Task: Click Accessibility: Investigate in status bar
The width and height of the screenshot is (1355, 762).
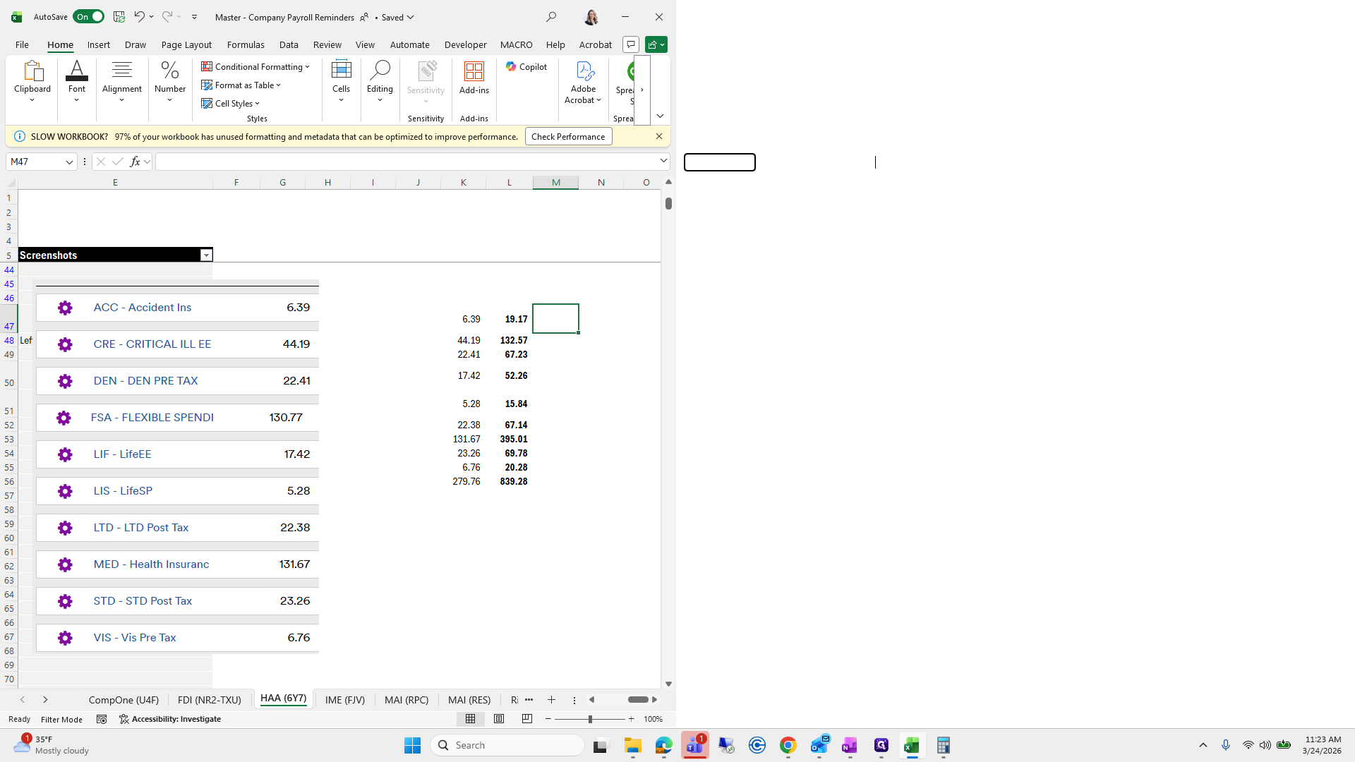Action: click(x=170, y=719)
